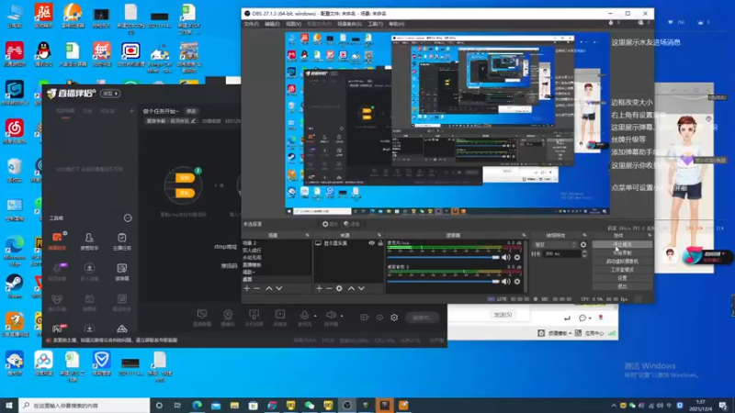Open scene transition type dropdown in OBS
The width and height of the screenshot is (735, 413).
[x=556, y=244]
